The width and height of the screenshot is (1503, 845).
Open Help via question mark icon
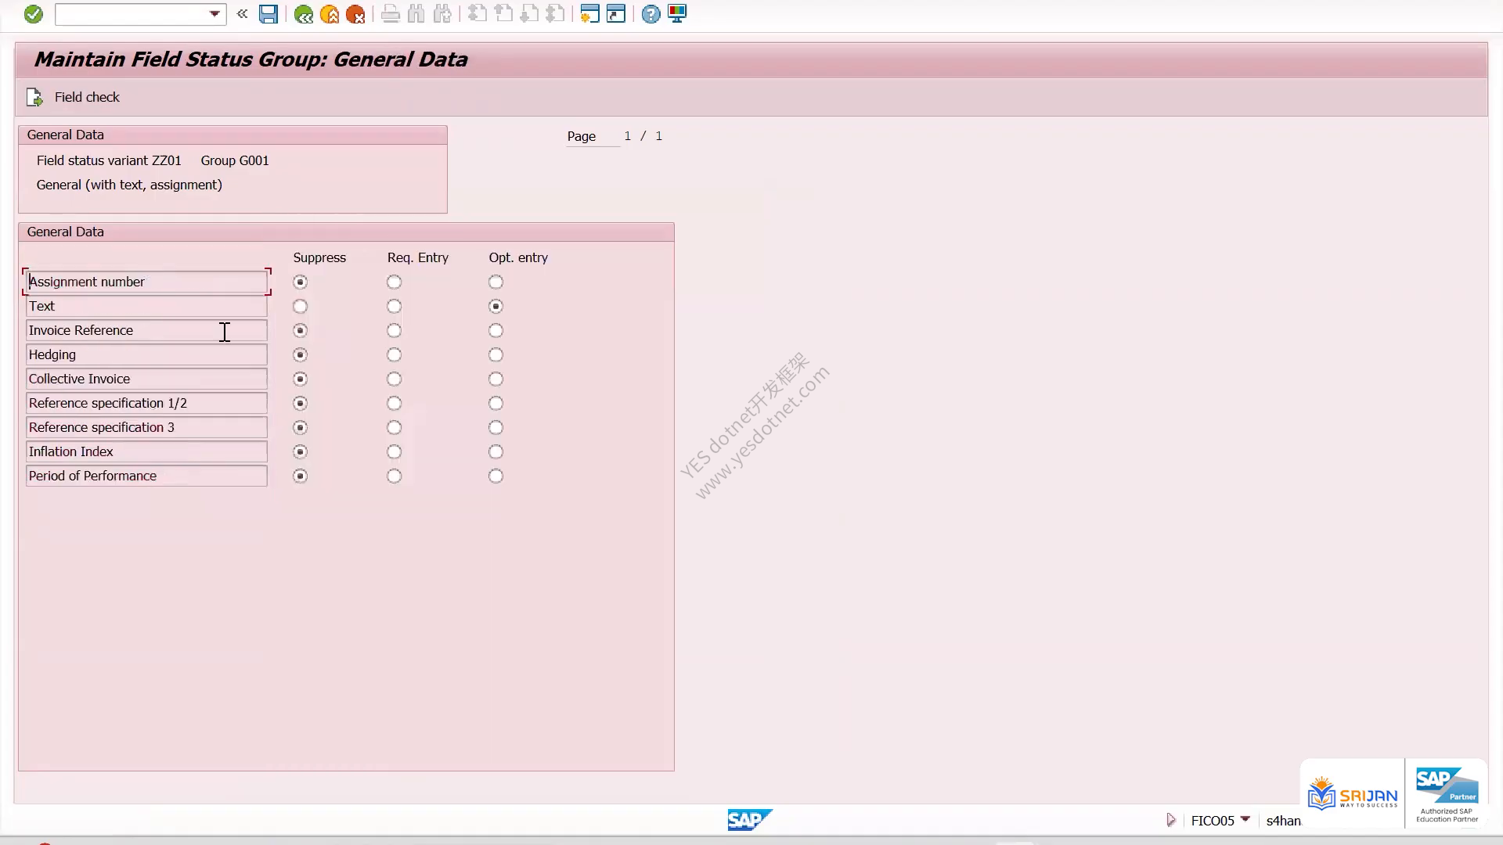(x=651, y=14)
